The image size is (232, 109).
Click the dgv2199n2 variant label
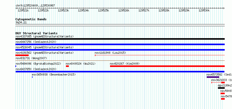point(225,85)
